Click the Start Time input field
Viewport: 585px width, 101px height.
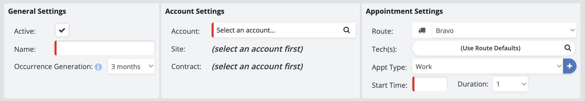[431, 84]
